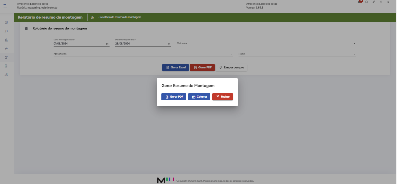Image resolution: width=397 pixels, height=184 pixels.
Task: Open the key icon in top bar
Action: pyautogui.click(x=374, y=1)
